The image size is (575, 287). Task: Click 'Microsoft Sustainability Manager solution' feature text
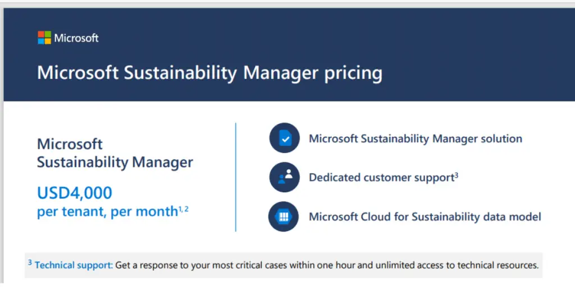coord(416,138)
